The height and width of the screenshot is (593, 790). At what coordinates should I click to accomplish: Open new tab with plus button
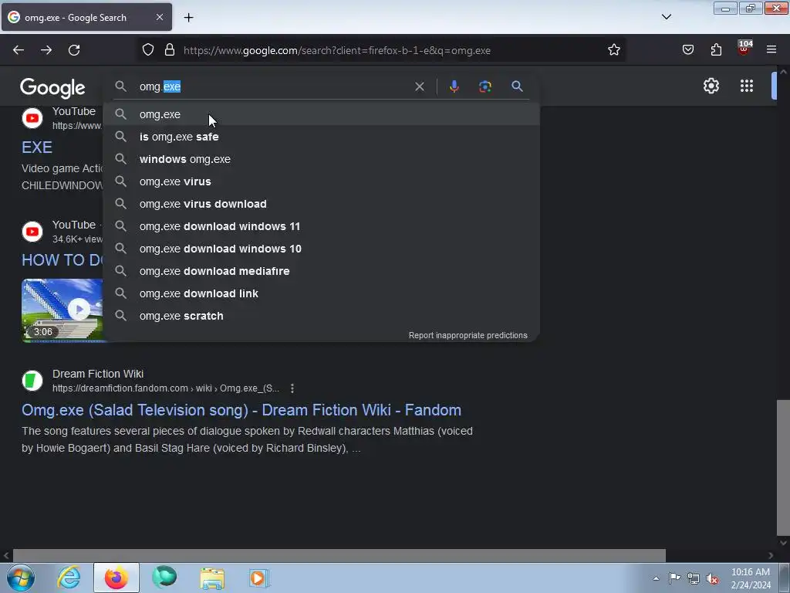click(x=188, y=18)
